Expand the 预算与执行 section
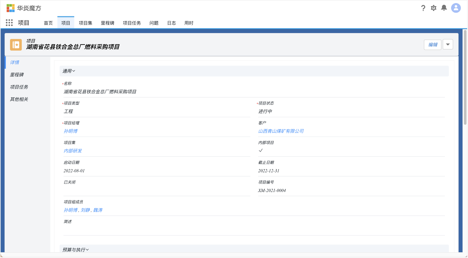This screenshot has width=468, height=258. 74,249
